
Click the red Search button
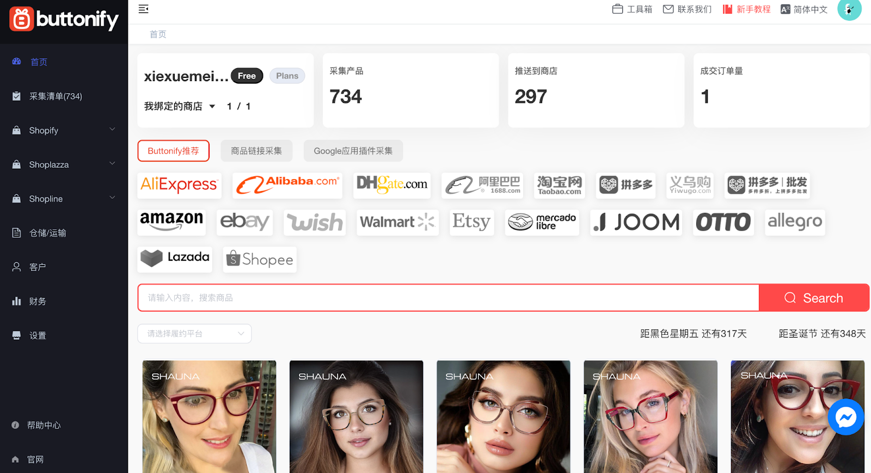click(x=813, y=298)
